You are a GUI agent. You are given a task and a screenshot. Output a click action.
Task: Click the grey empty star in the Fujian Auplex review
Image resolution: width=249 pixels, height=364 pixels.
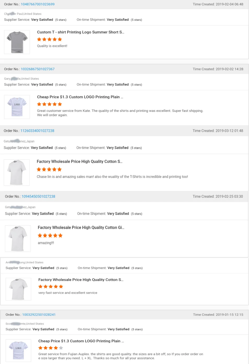click(x=61, y=348)
